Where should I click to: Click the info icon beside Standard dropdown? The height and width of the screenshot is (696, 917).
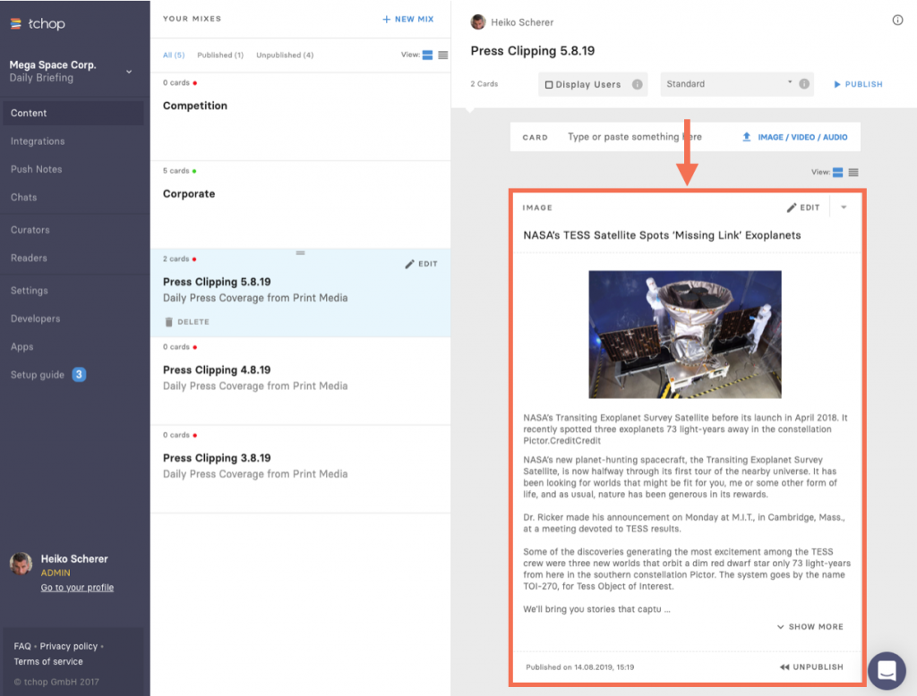[804, 84]
